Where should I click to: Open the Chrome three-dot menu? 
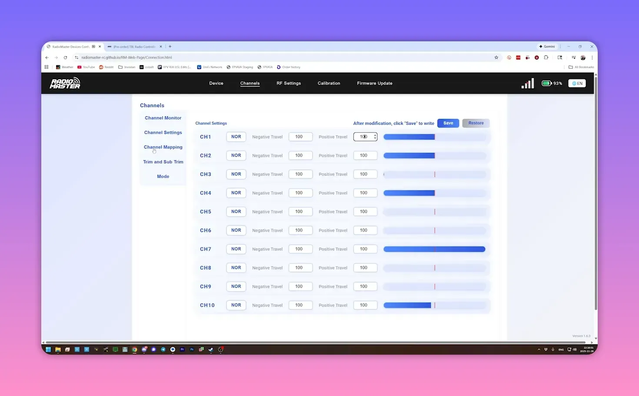click(592, 57)
